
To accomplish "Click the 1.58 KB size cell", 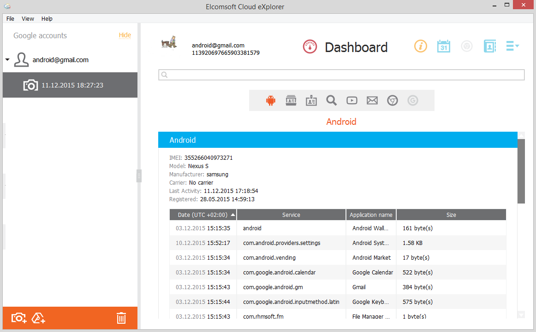I will (x=451, y=243).
